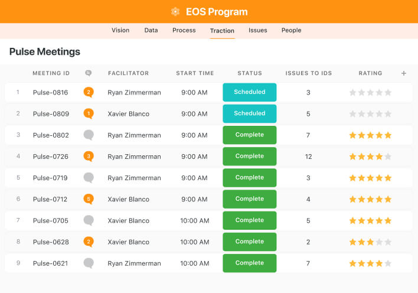
Task: Open meeting Pulse-0712
Action: tap(50, 199)
